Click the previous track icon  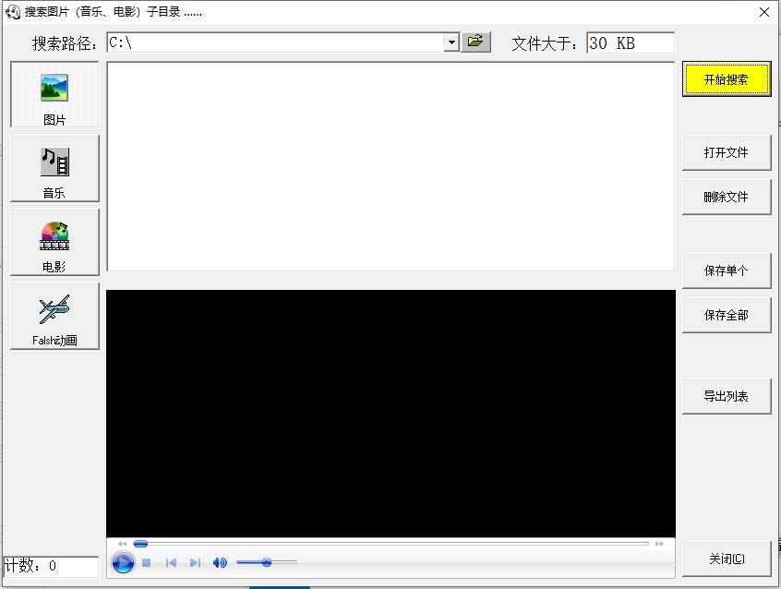click(x=171, y=562)
